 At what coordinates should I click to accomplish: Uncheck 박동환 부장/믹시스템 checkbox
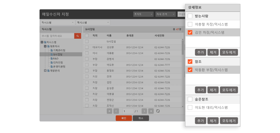pyautogui.click(x=190, y=70)
